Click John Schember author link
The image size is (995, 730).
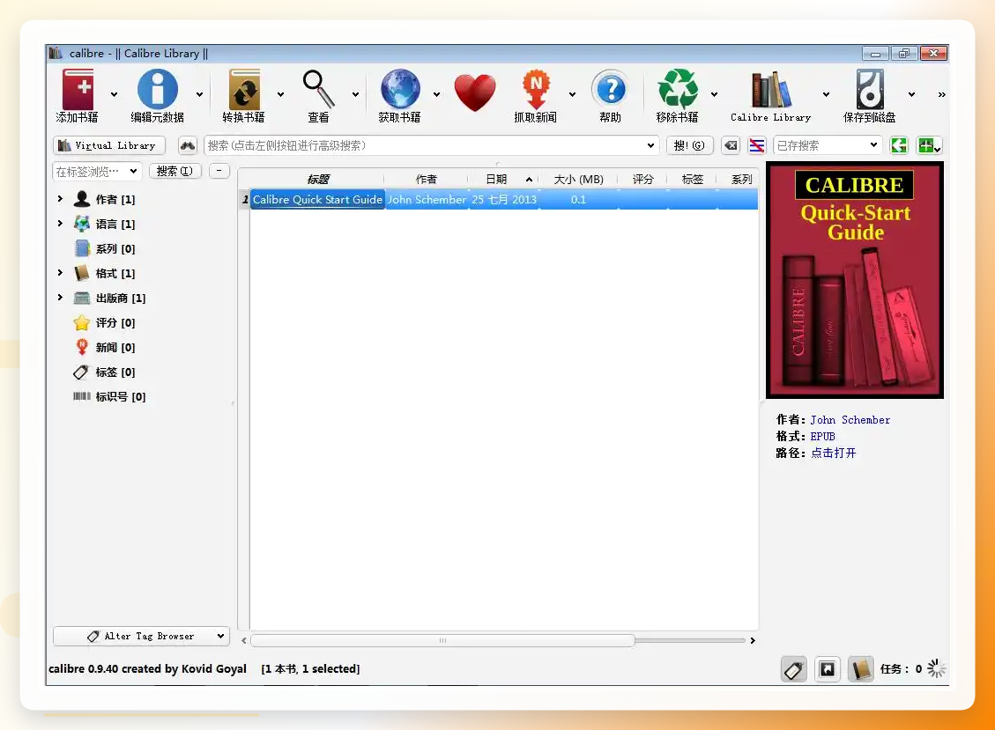[x=850, y=420]
